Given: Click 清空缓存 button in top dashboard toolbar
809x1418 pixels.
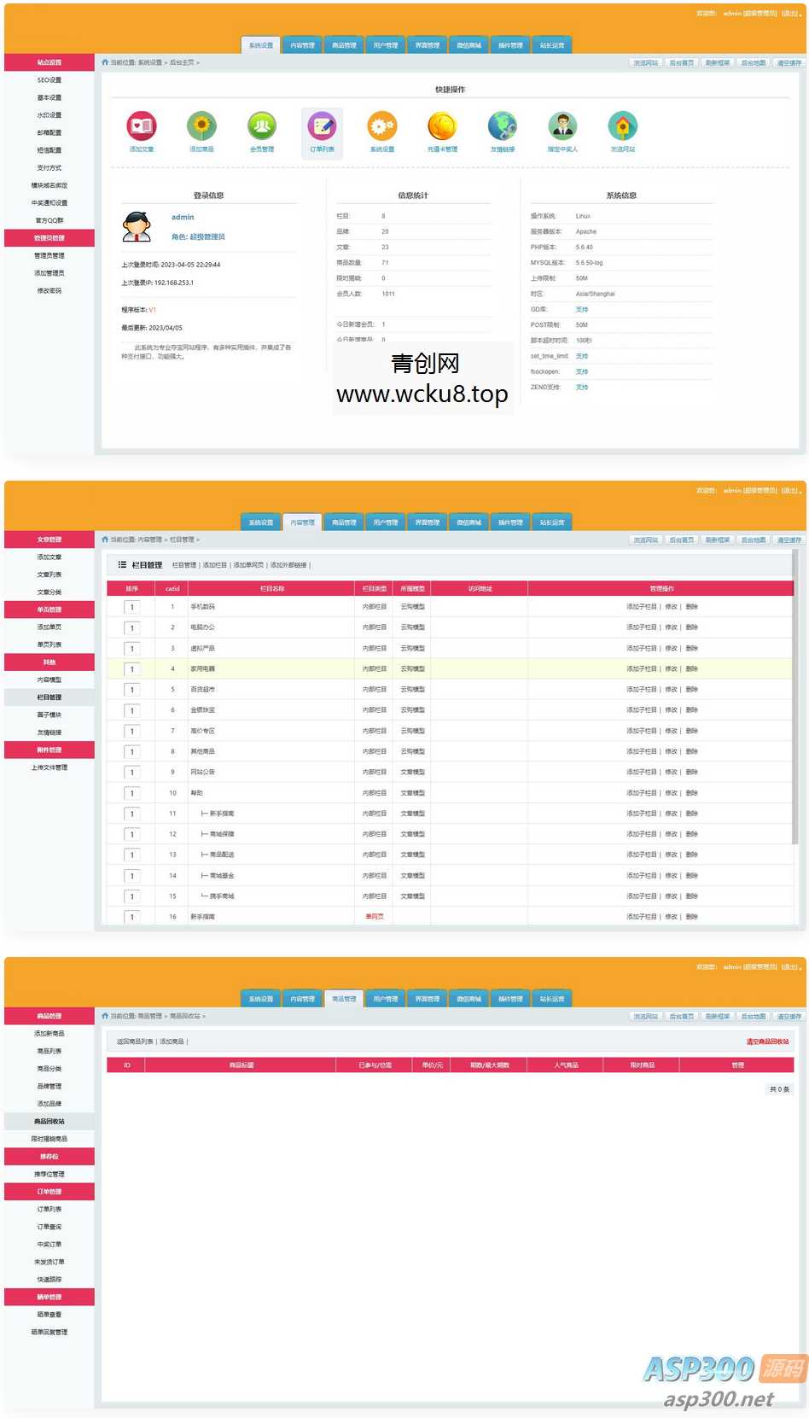Looking at the screenshot, I should (x=789, y=62).
